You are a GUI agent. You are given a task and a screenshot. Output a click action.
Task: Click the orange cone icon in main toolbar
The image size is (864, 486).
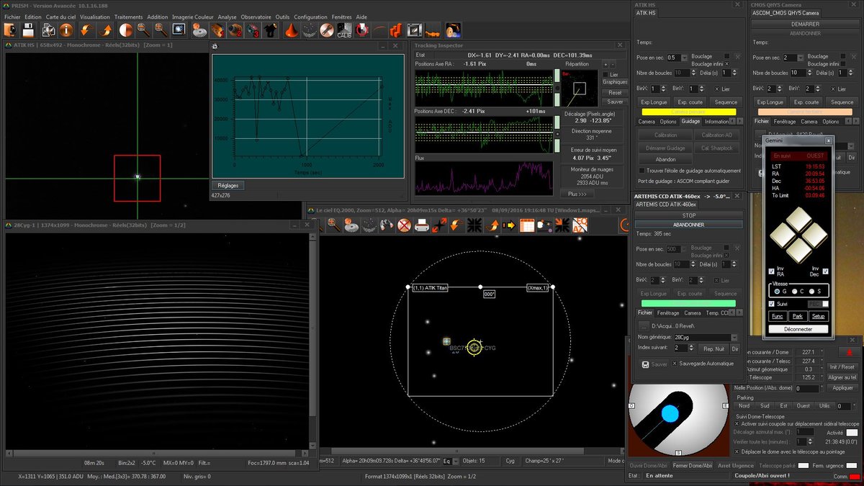pyautogui.click(x=290, y=30)
